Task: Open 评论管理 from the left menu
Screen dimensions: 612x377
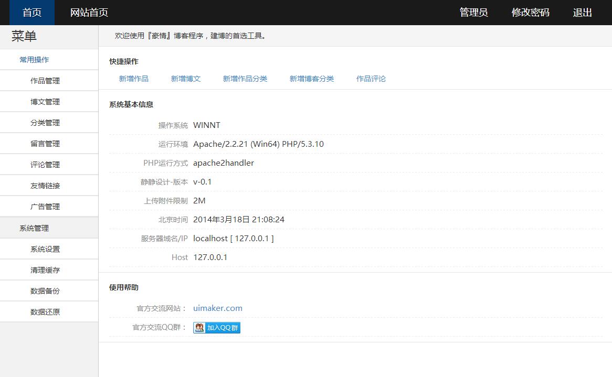Action: tap(45, 165)
